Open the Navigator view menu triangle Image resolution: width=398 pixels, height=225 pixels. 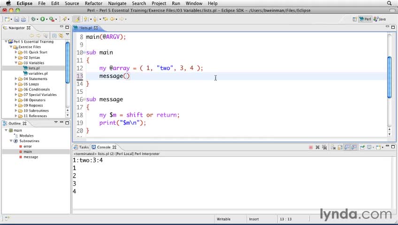67,34
